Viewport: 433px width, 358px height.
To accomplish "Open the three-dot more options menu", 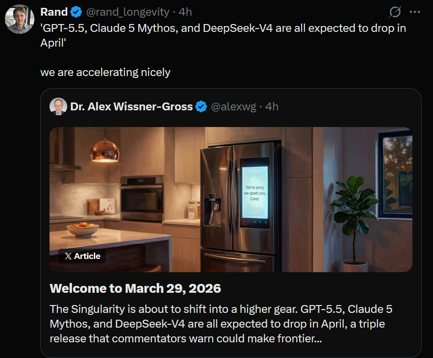I will (x=415, y=12).
